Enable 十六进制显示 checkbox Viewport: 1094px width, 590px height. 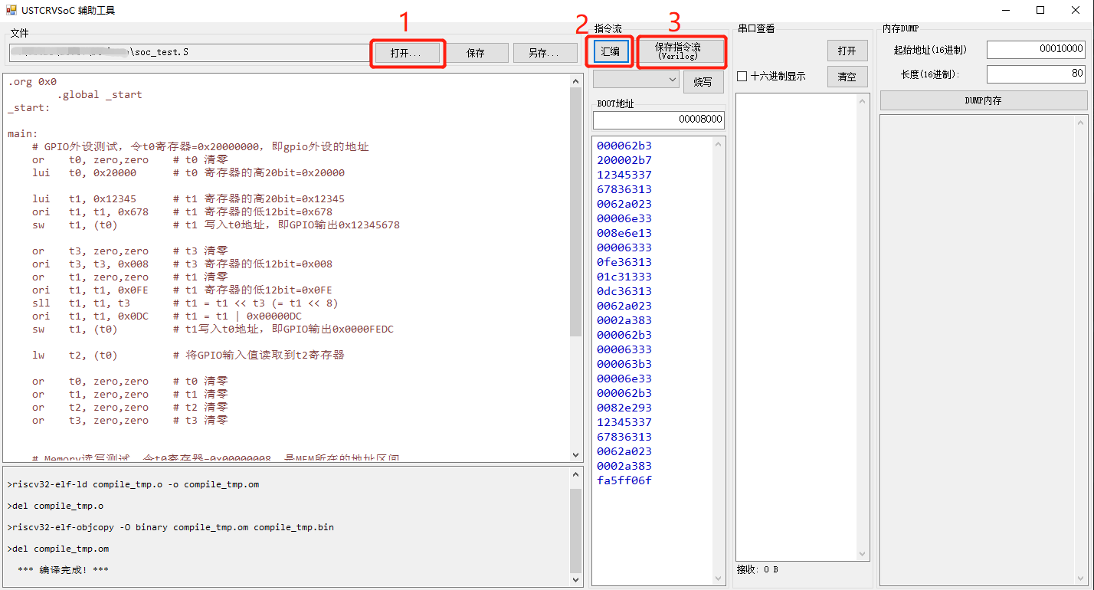coord(742,77)
